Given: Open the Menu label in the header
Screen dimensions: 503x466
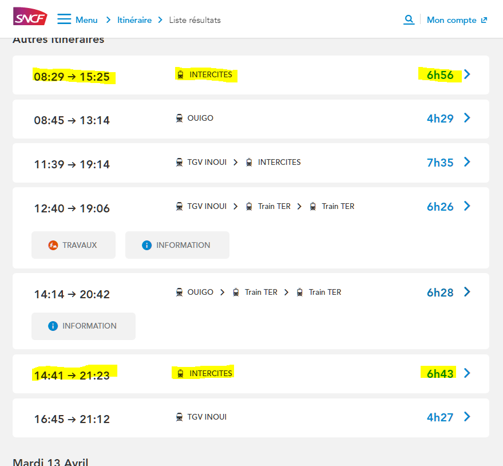Looking at the screenshot, I should tap(86, 20).
